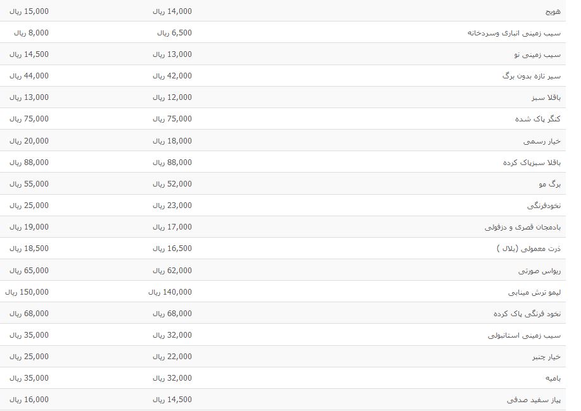
Task: Click the پیاز سفید صدفی row label
Action: [533, 400]
